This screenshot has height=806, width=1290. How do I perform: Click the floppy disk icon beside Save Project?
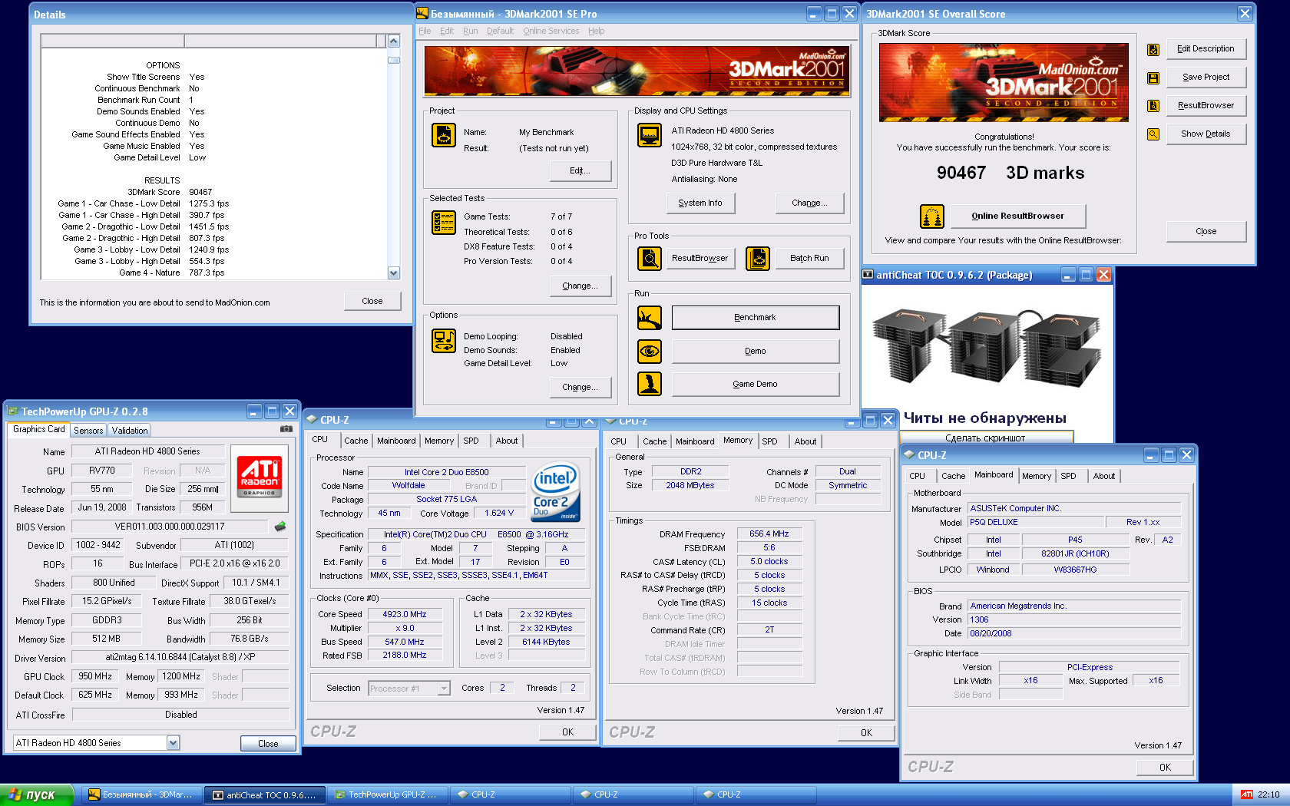click(1153, 78)
